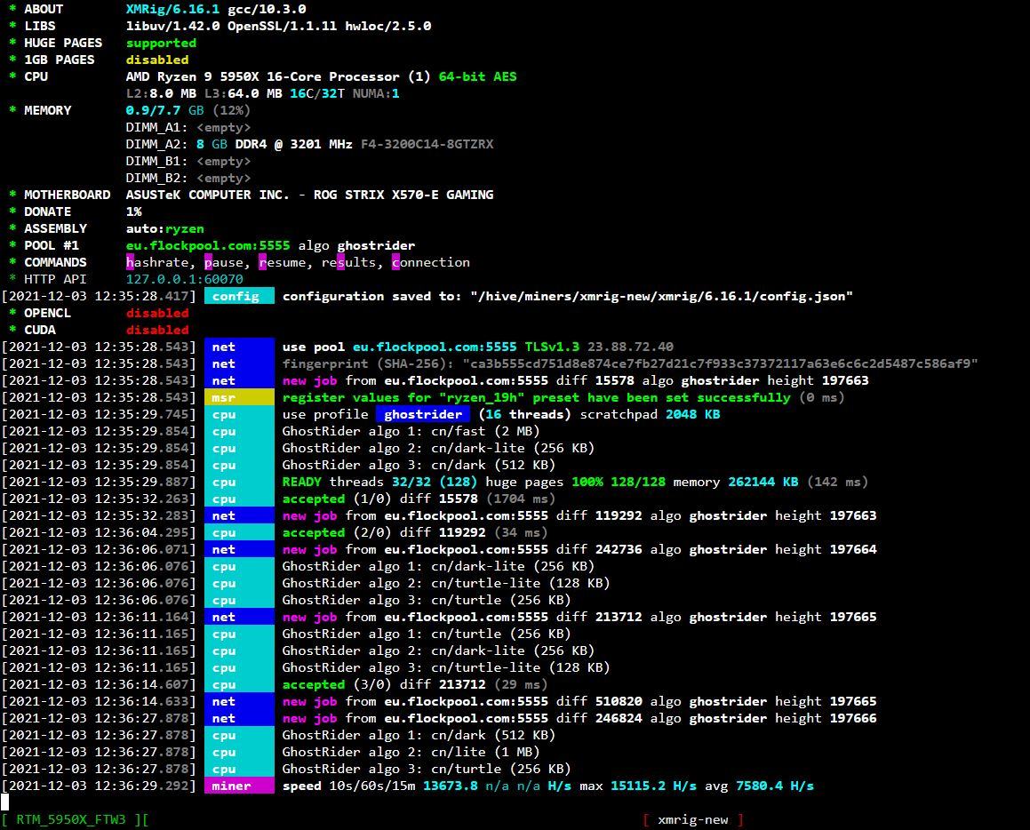Click the red CUDA 'disabled' value
The height and width of the screenshot is (830, 1030).
[x=157, y=331]
